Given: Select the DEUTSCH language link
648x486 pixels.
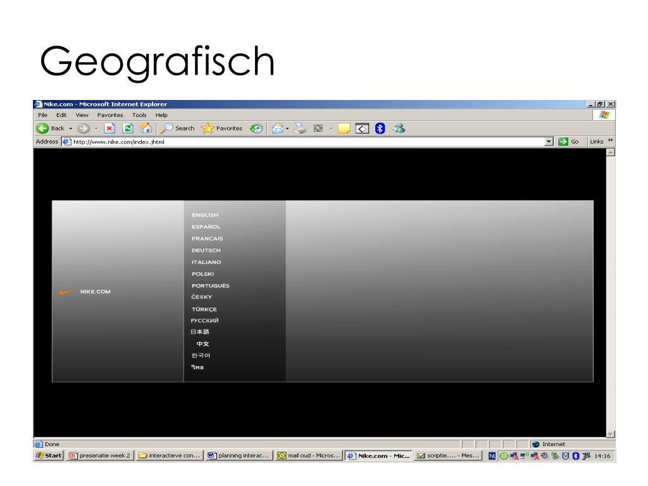Looking at the screenshot, I should [206, 251].
